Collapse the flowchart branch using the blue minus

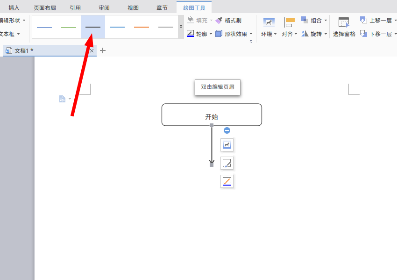click(x=227, y=130)
